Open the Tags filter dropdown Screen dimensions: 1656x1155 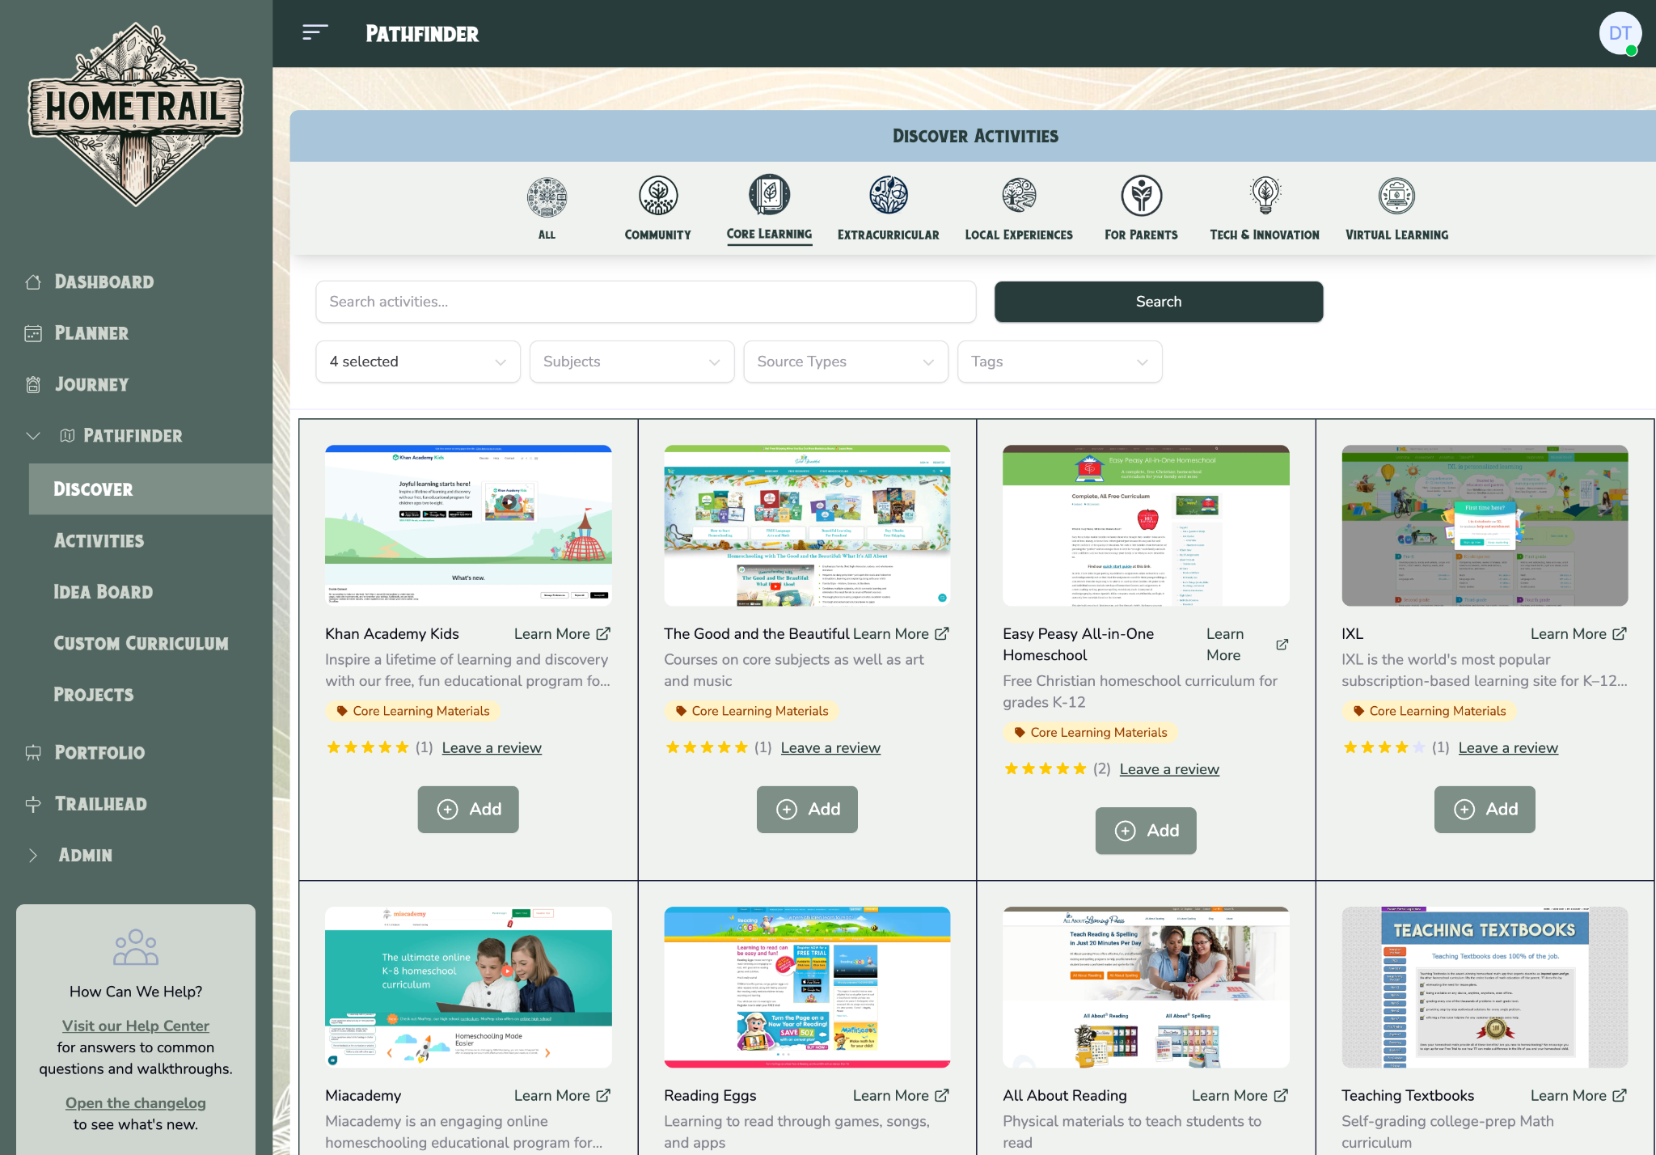click(1059, 362)
